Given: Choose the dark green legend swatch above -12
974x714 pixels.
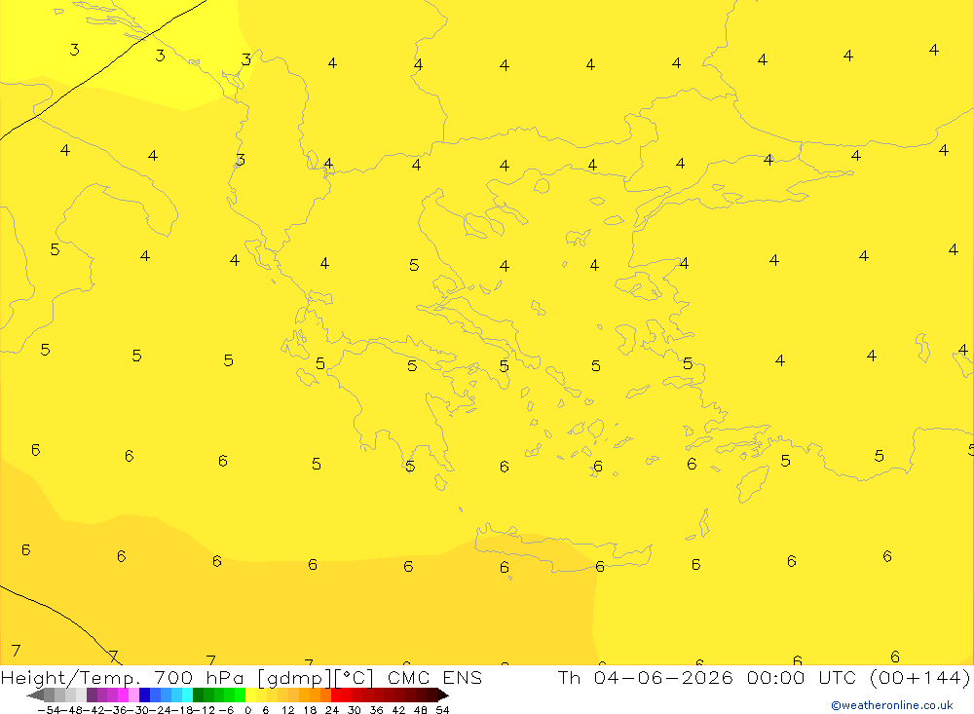Looking at the screenshot, I should [198, 695].
